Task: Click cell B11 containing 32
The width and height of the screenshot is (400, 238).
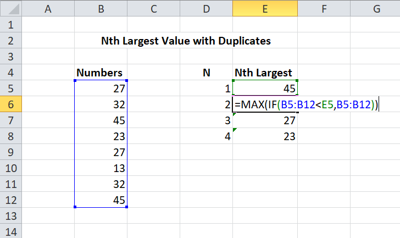Action: (101, 184)
